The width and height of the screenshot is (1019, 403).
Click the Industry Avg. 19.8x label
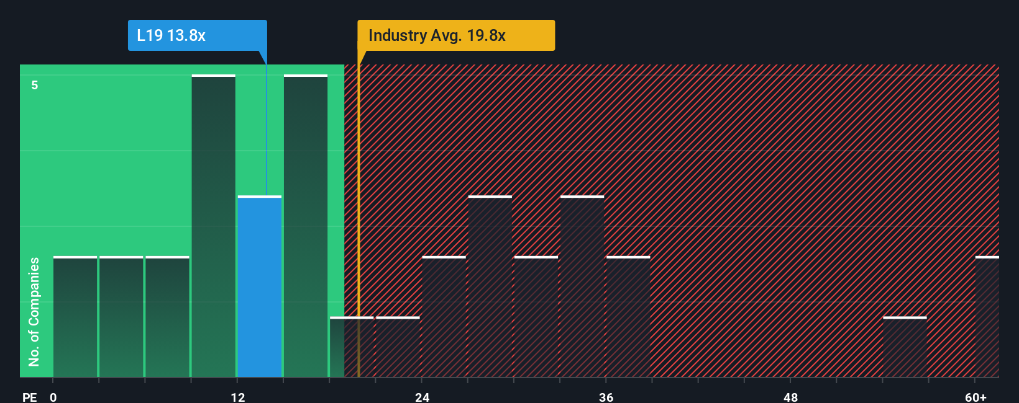pos(456,35)
